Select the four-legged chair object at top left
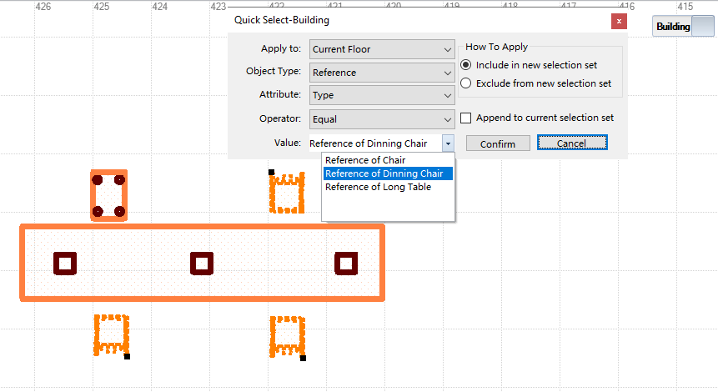The image size is (718, 392). tap(108, 196)
